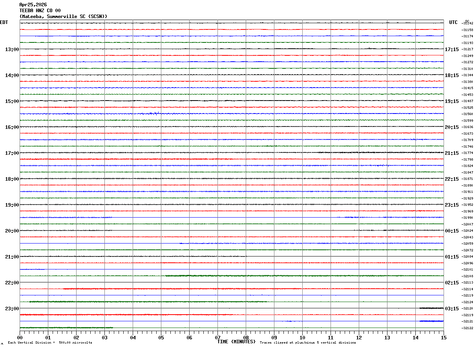The height and width of the screenshot is (348, 475).
Task: Select the 13:00 EDT row label
Action: pyautogui.click(x=12, y=49)
